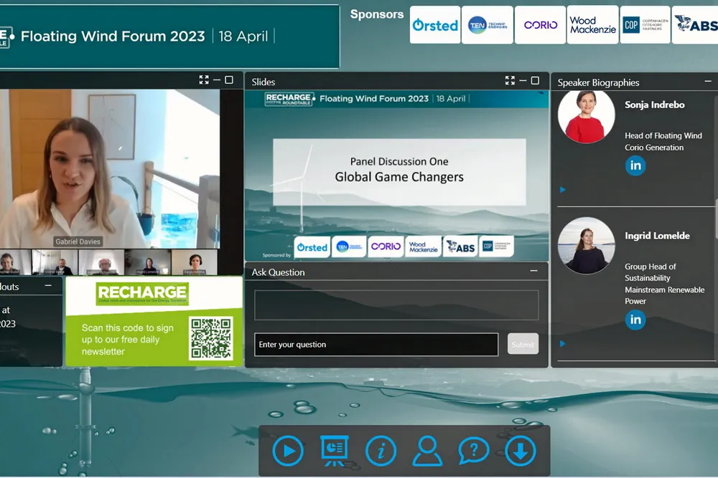Click the Wood Mackenzie sponsor logo in header
Image resolution: width=718 pixels, height=478 pixels.
coord(592,25)
